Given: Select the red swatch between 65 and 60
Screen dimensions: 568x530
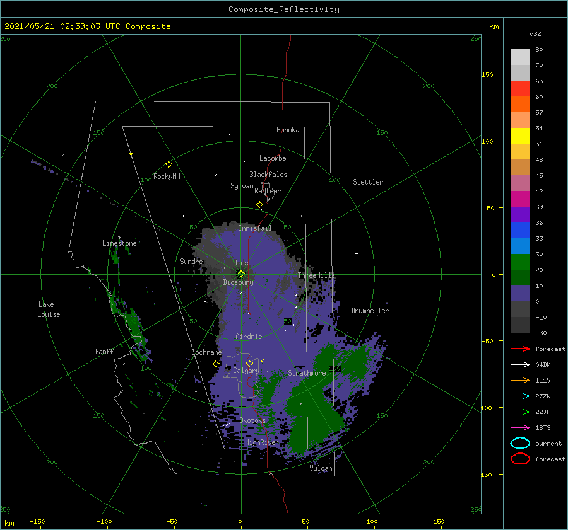Looking at the screenshot, I should [520, 88].
